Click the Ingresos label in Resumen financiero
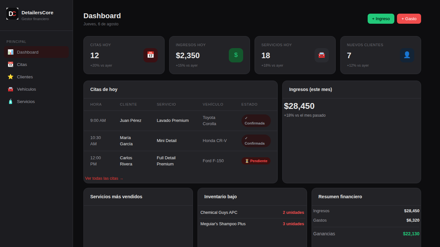 pos(321,211)
